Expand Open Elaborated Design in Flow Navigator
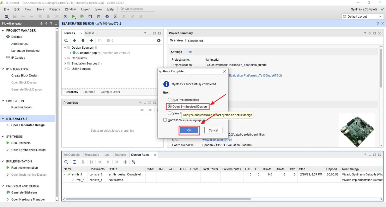386x207 pixels. pyautogui.click(x=8, y=125)
